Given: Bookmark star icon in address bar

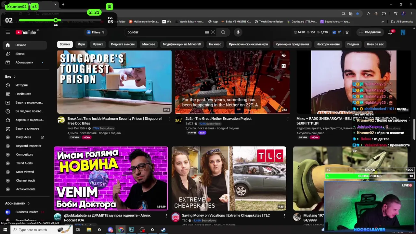Looking at the screenshot, I should [x=357, y=14].
